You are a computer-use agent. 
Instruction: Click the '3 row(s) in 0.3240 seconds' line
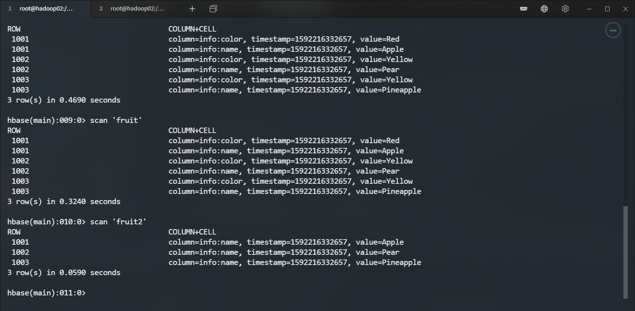(64, 202)
